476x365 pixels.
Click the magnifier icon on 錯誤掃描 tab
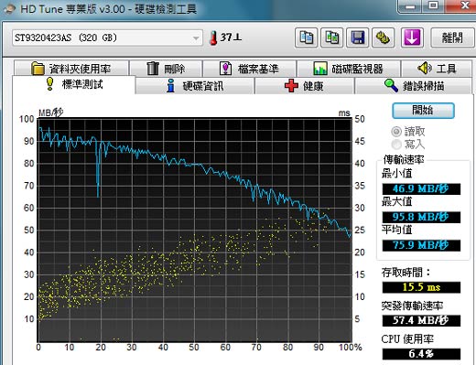click(x=391, y=86)
